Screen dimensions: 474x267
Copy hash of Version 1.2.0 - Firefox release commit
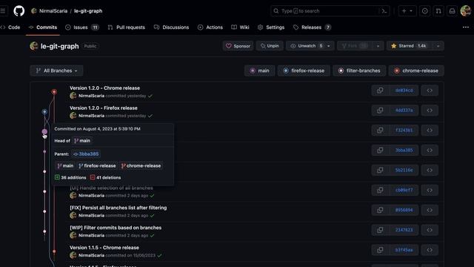pos(380,111)
